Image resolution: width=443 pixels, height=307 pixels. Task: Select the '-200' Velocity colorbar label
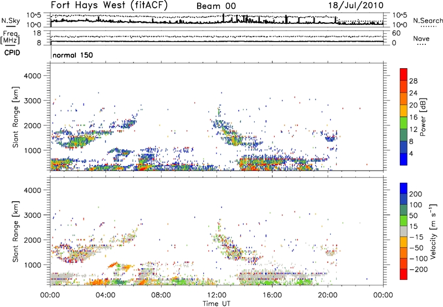[x=419, y=269]
